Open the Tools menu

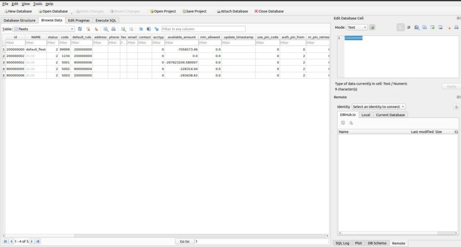pyautogui.click(x=37, y=4)
